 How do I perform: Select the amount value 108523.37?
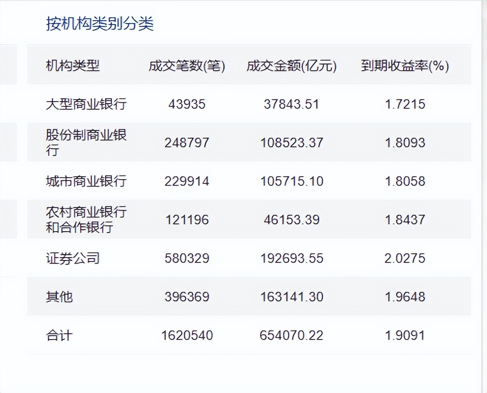click(x=291, y=143)
